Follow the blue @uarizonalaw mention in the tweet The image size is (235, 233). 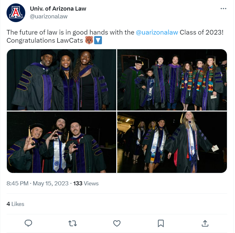[x=157, y=32]
